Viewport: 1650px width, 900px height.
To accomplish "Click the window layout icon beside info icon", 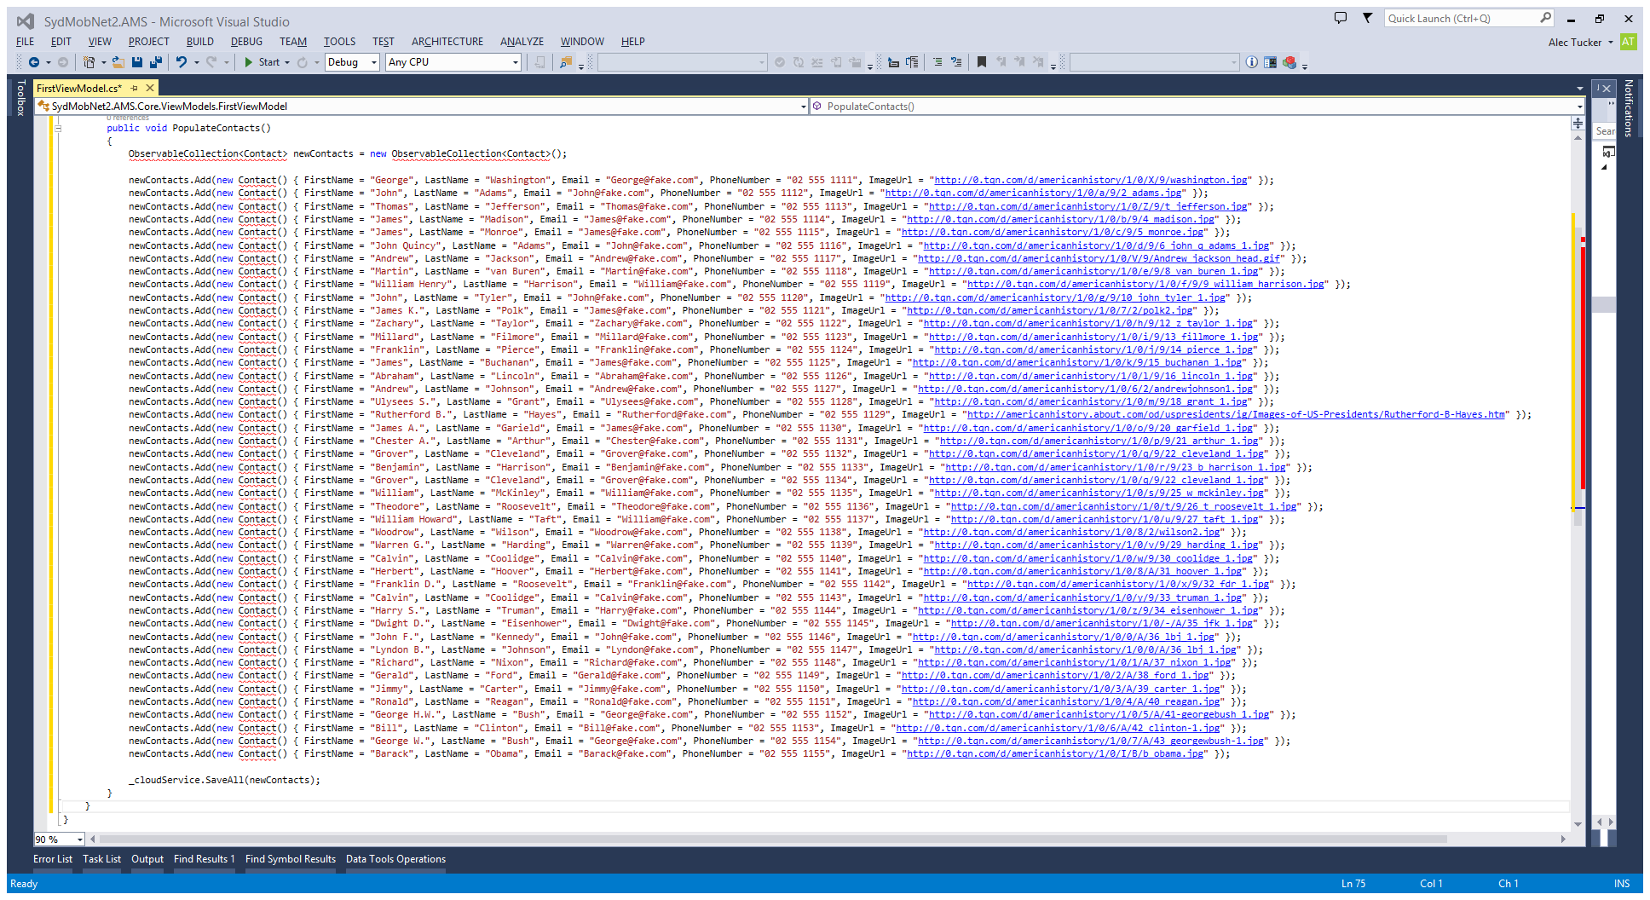I will pyautogui.click(x=1270, y=62).
